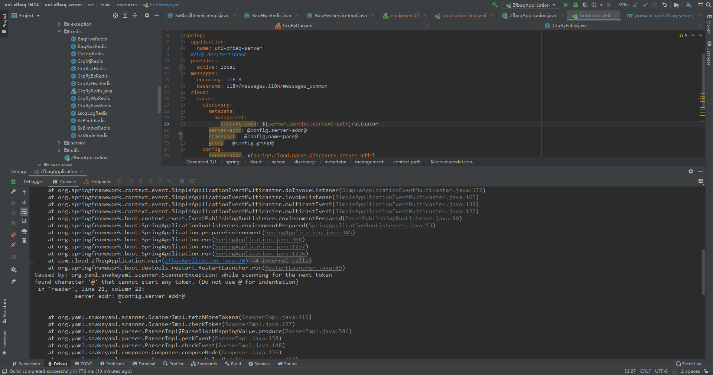
Task: Open ScannerImpl.java:419 link in console
Action: 275,317
